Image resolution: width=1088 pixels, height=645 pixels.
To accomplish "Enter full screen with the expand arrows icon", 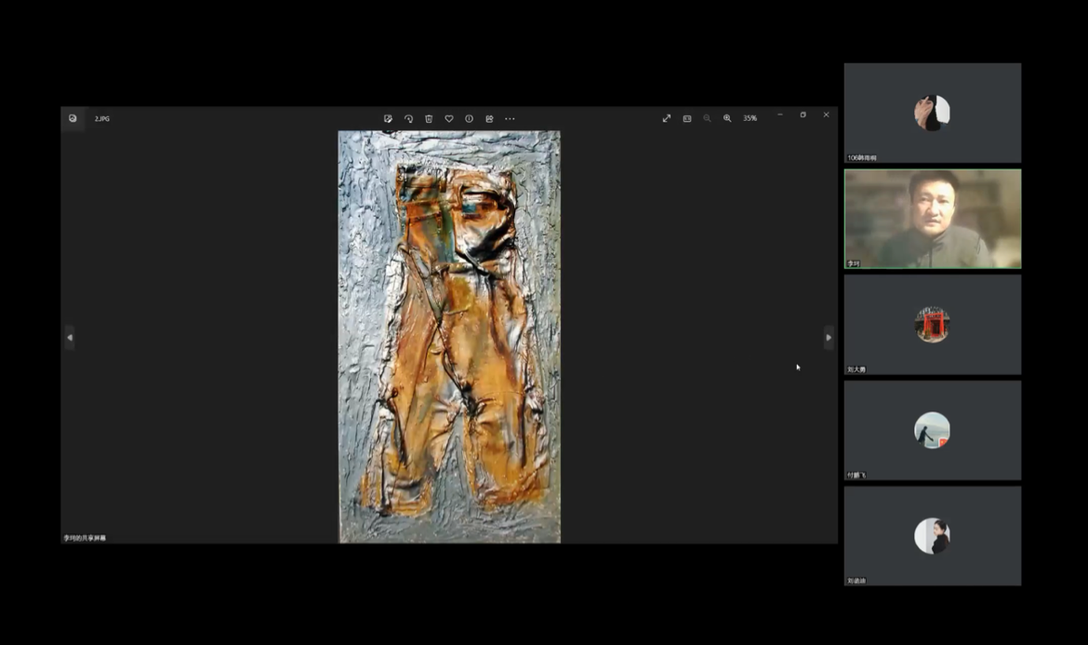I will coord(667,119).
